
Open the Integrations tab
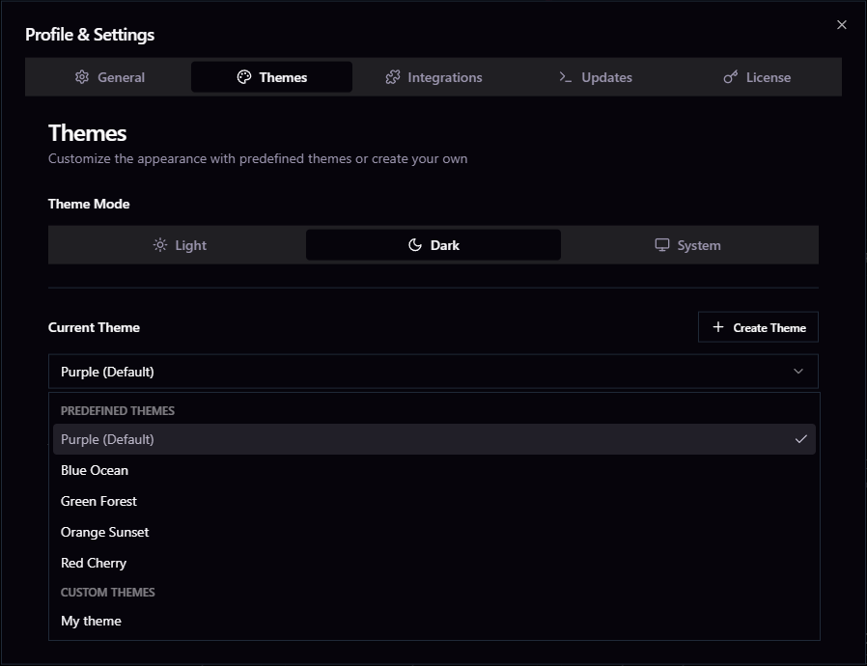pyautogui.click(x=433, y=77)
